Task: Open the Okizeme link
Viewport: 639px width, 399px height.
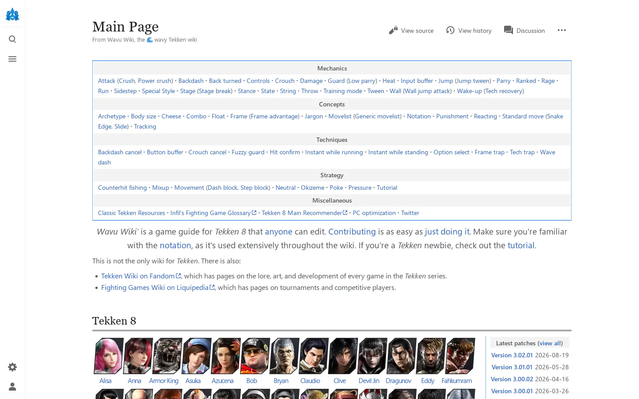Action: (312, 188)
